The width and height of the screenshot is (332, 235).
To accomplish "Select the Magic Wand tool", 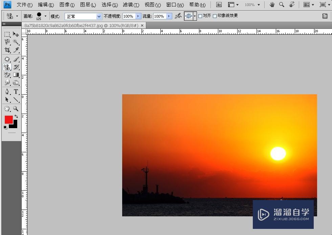I will click(16, 42).
